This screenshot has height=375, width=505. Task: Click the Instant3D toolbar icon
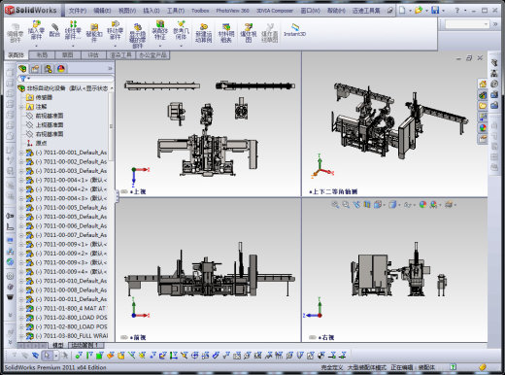[294, 27]
